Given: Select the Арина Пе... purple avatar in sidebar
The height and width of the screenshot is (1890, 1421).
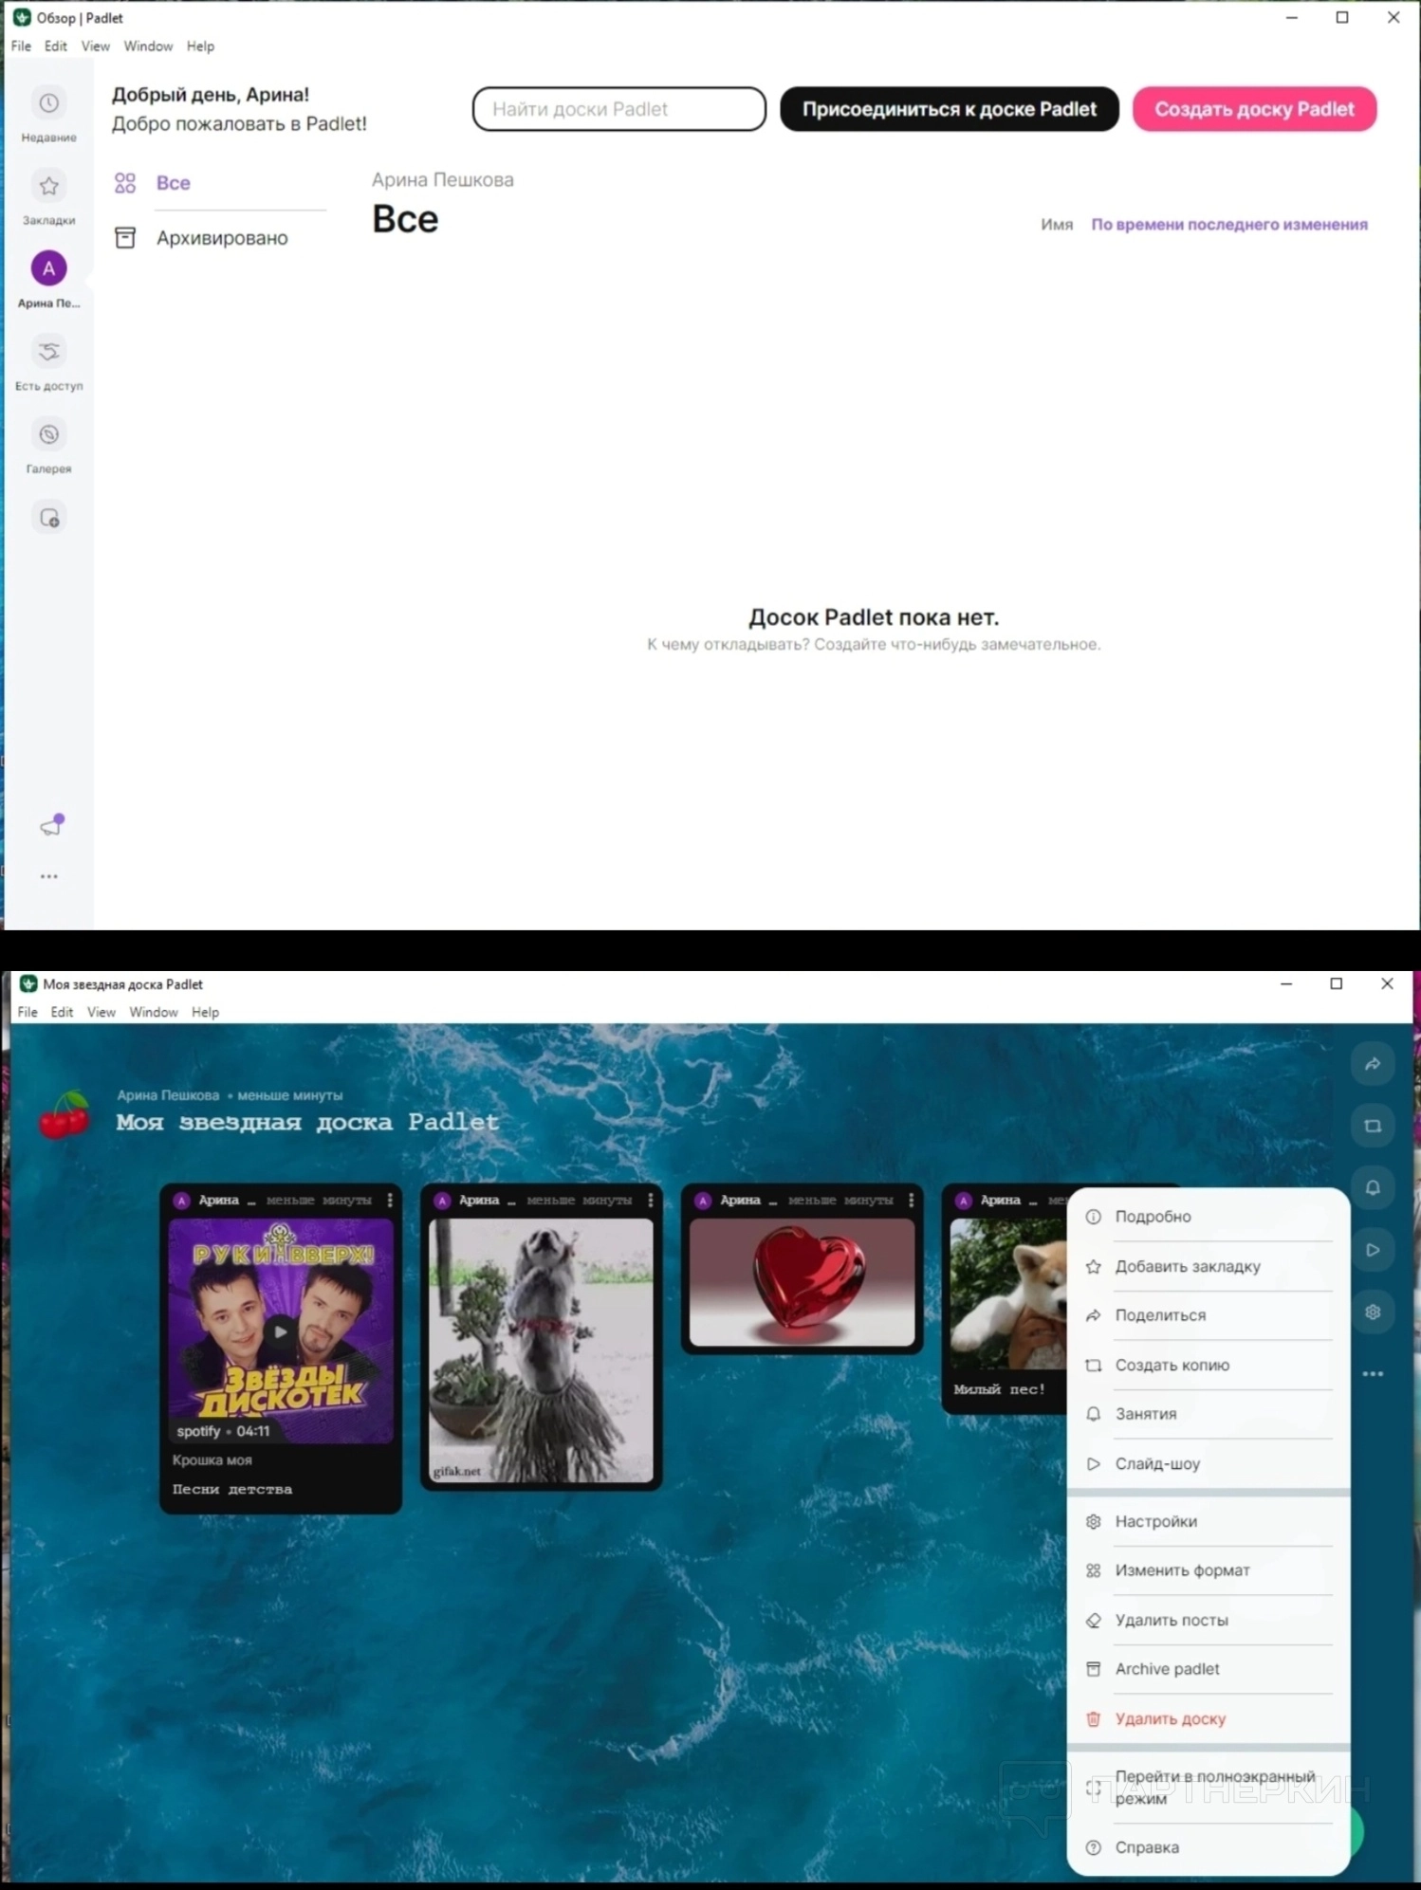Looking at the screenshot, I should tap(49, 268).
